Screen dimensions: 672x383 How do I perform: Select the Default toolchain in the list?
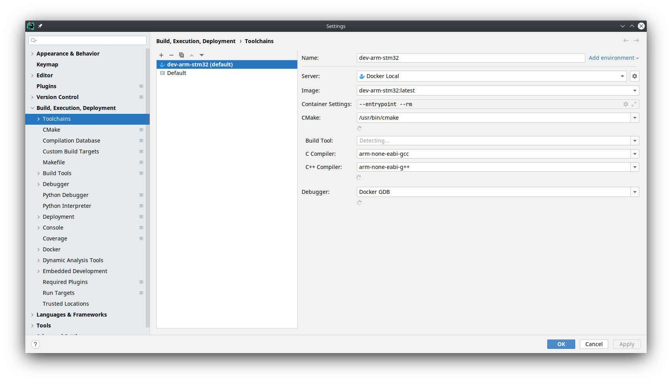point(227,73)
